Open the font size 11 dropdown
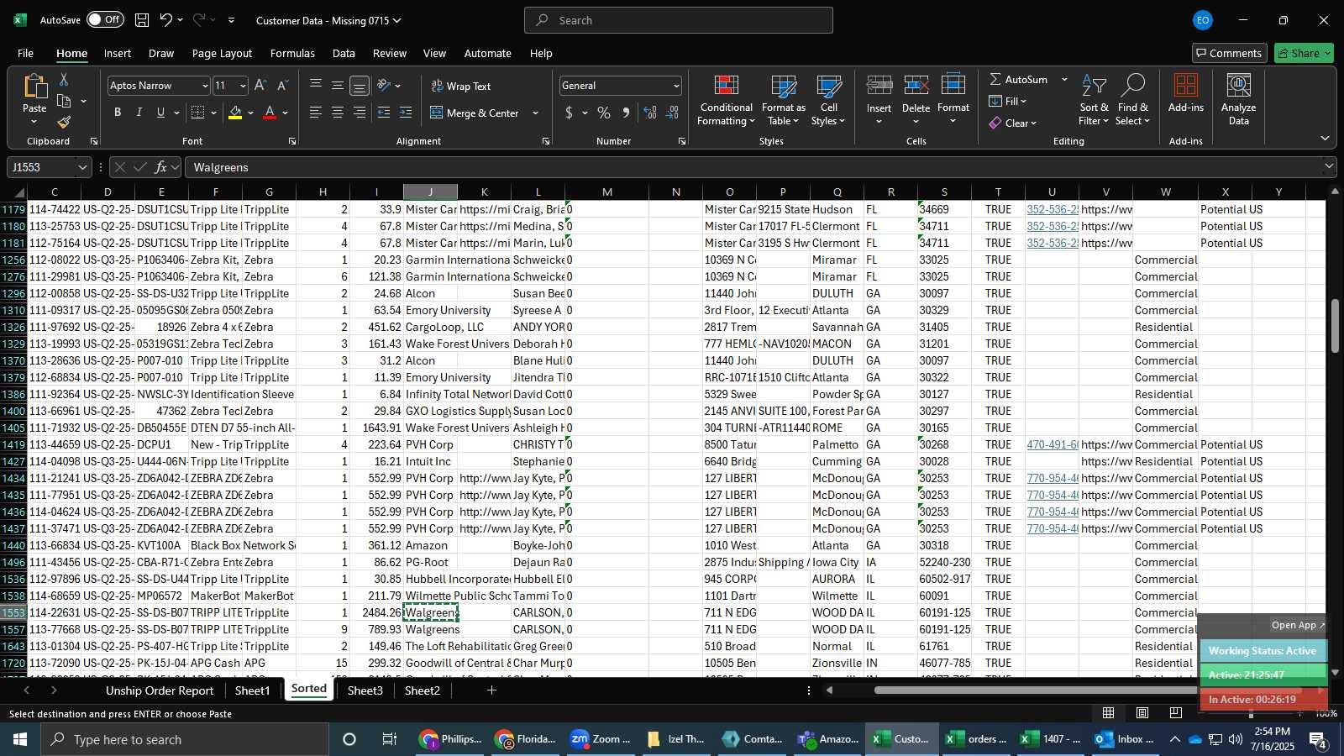 243,86
